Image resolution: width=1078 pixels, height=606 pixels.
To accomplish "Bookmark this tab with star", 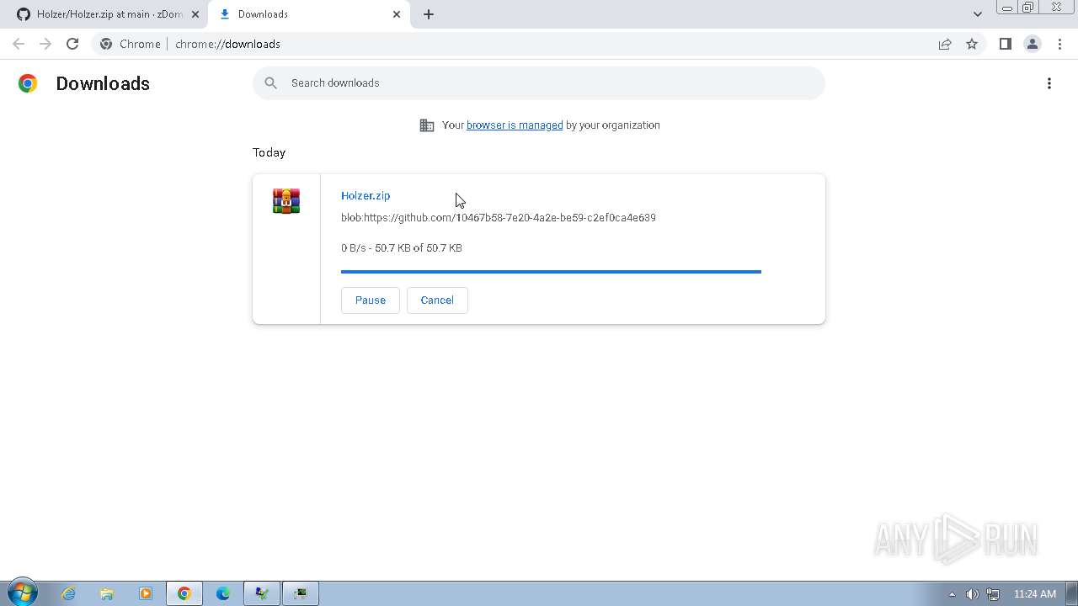I will click(972, 44).
